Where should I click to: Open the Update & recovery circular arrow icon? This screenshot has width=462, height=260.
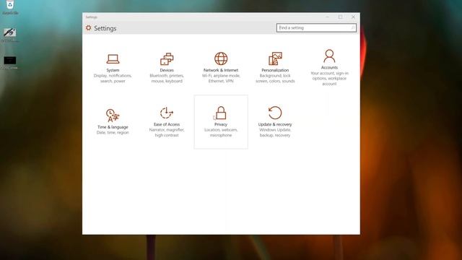[x=275, y=113]
